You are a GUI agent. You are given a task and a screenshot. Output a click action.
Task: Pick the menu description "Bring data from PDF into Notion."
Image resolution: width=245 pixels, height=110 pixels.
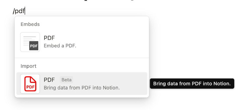pos(82,88)
